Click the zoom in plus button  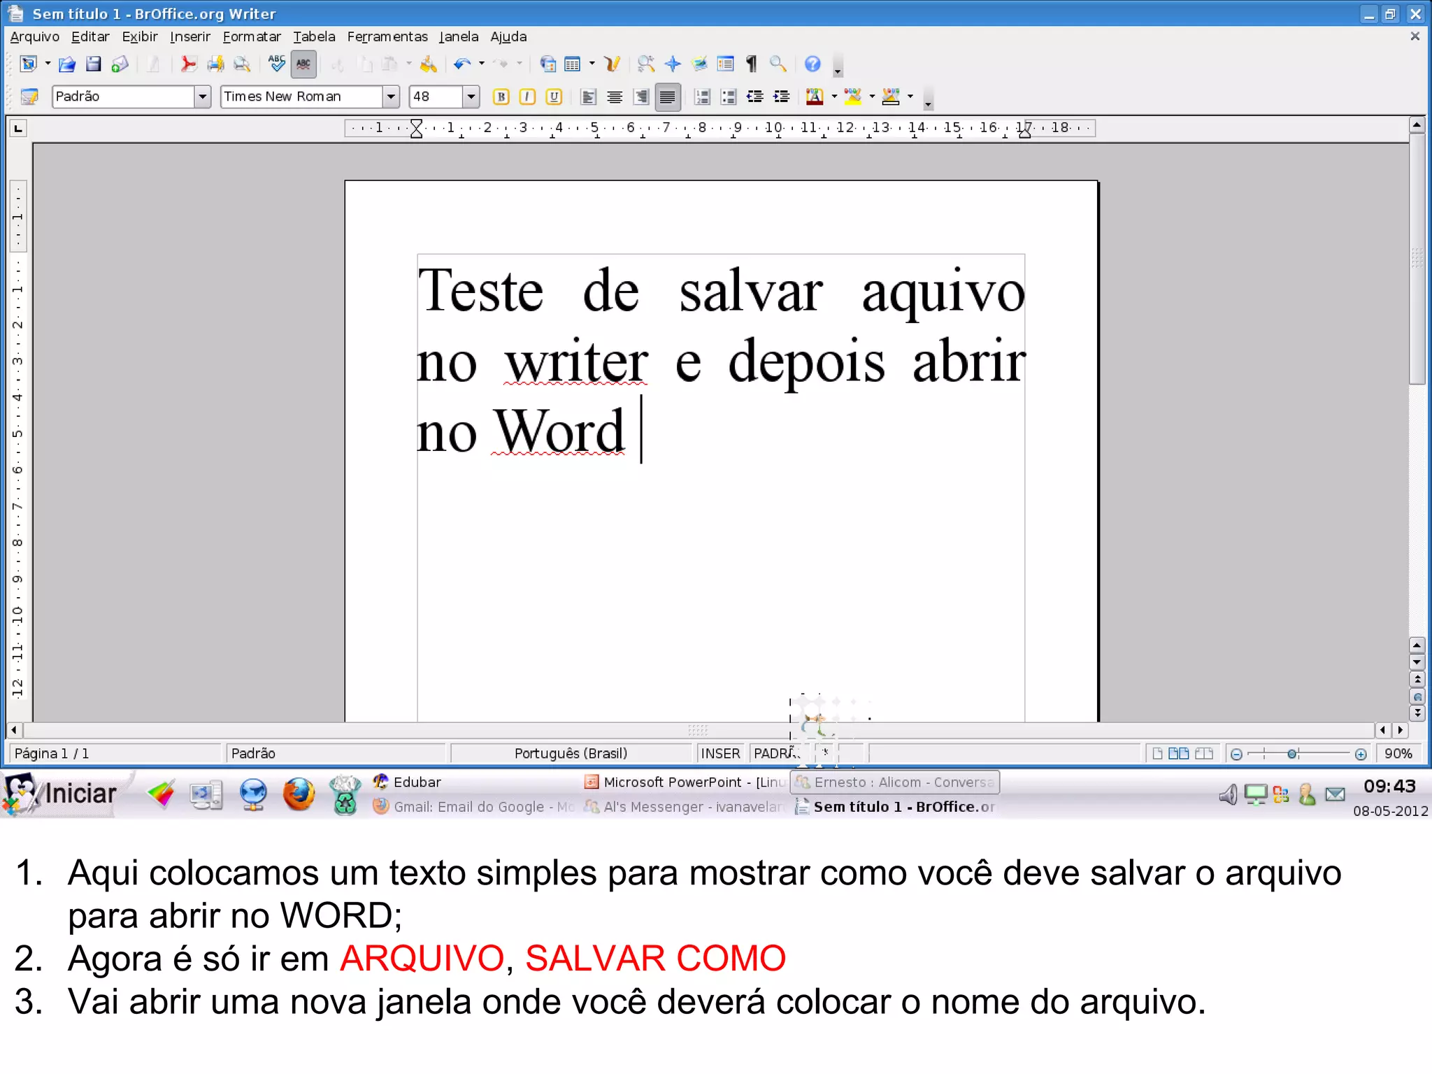(1361, 754)
